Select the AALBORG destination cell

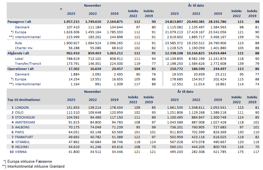(23, 127)
